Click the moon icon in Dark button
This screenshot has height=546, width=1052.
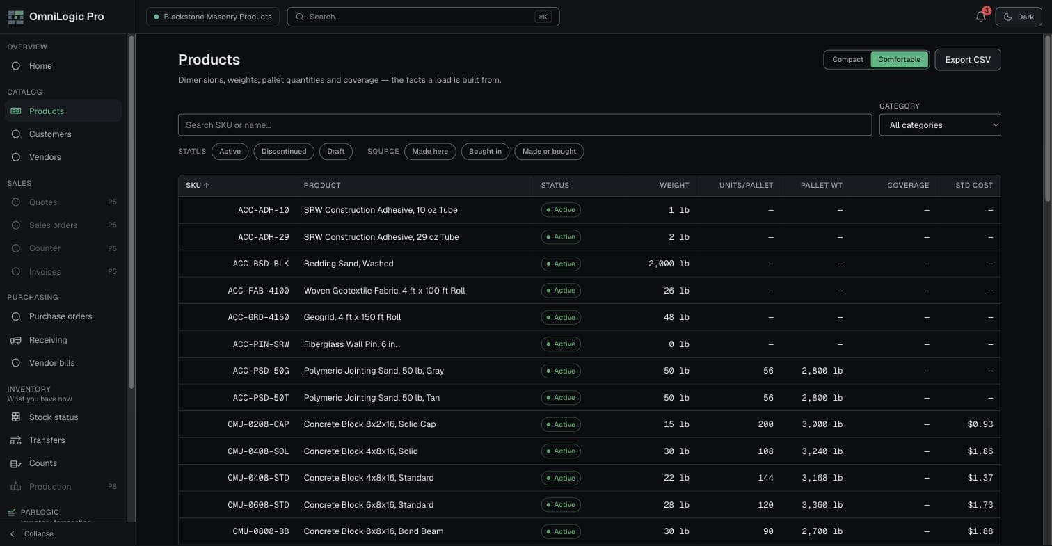1008,17
